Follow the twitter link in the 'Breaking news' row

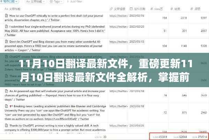coord(119,106)
